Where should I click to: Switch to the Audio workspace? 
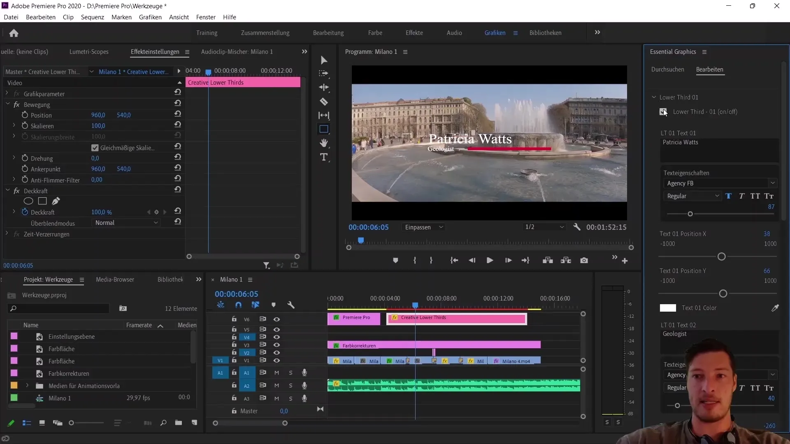pos(454,33)
